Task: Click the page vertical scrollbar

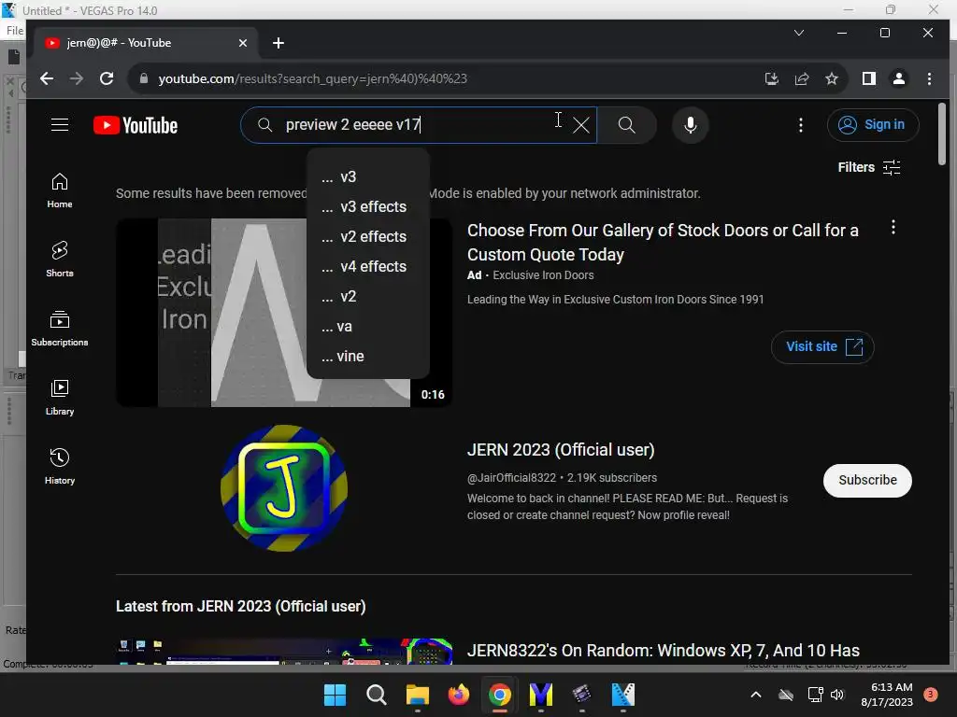Action: [942, 134]
